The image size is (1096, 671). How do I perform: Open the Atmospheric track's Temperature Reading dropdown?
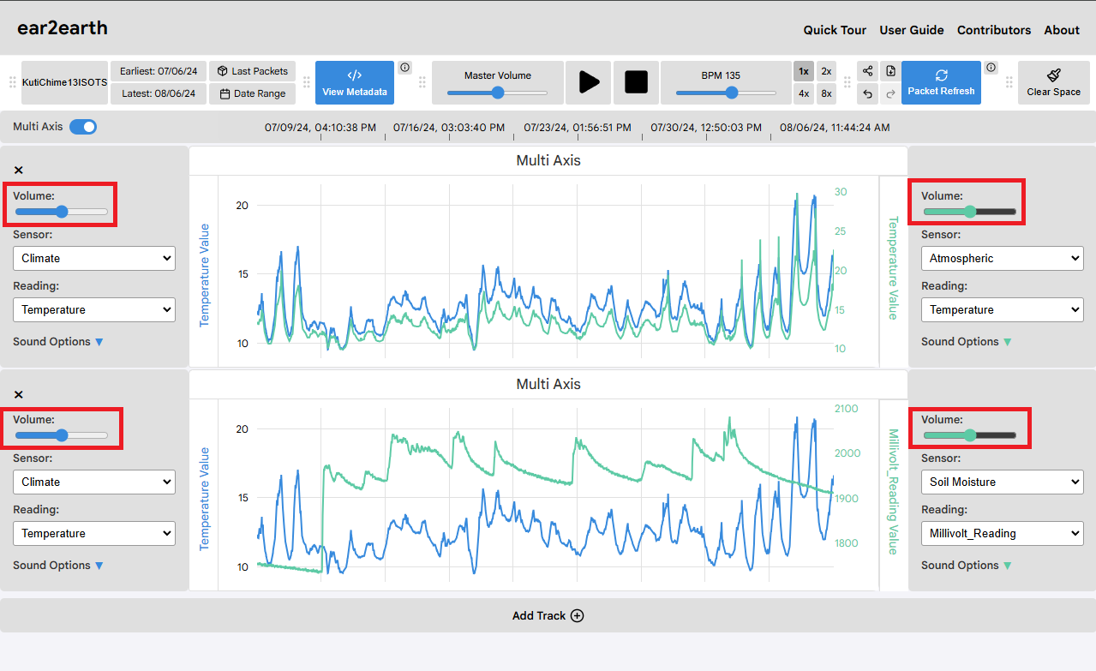pyautogui.click(x=1002, y=309)
